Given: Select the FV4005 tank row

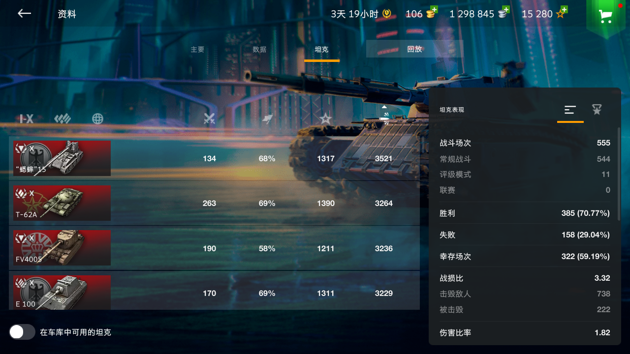Looking at the screenshot, I should coord(214,248).
